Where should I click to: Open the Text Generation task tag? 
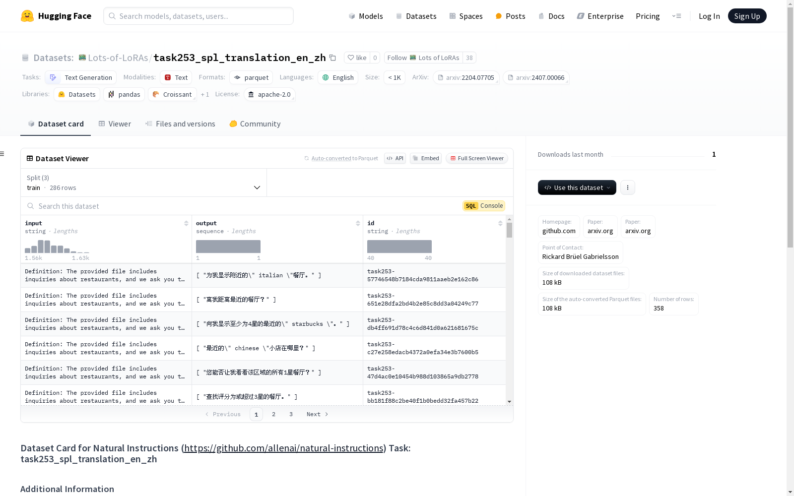point(81,77)
